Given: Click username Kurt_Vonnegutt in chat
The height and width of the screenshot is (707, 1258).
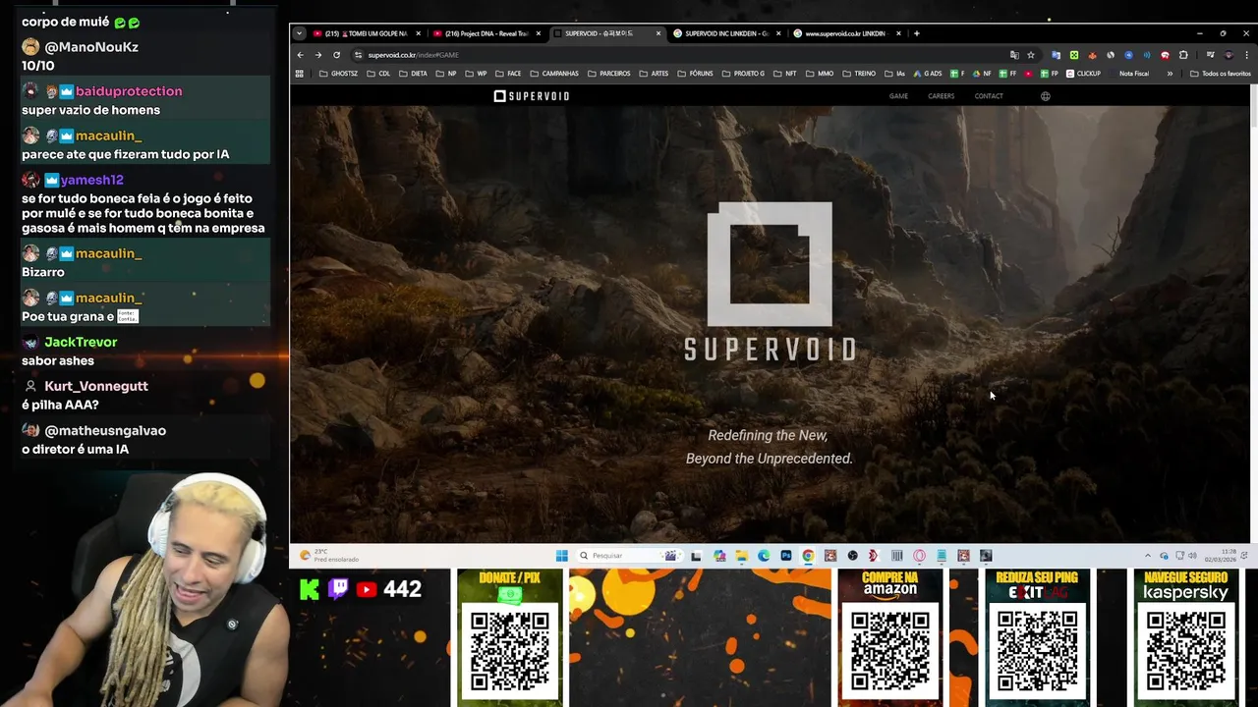Looking at the screenshot, I should tap(95, 386).
